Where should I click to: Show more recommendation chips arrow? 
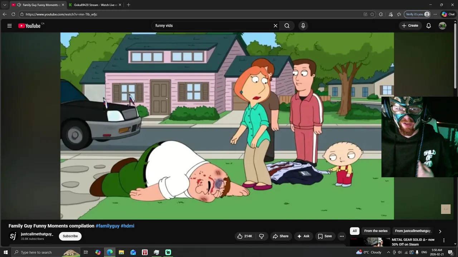(440, 231)
